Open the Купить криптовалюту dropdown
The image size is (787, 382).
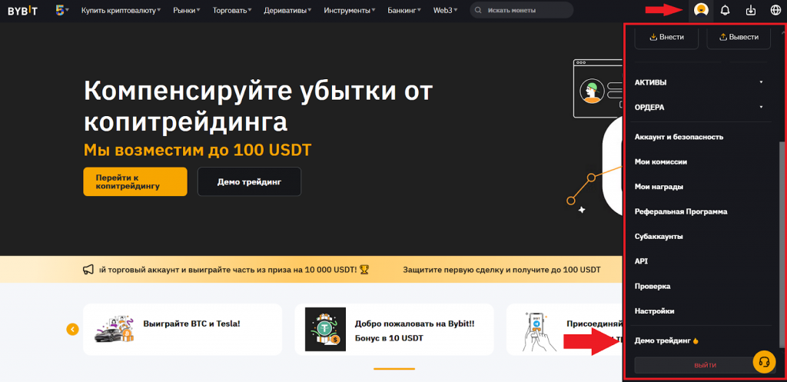(x=121, y=10)
